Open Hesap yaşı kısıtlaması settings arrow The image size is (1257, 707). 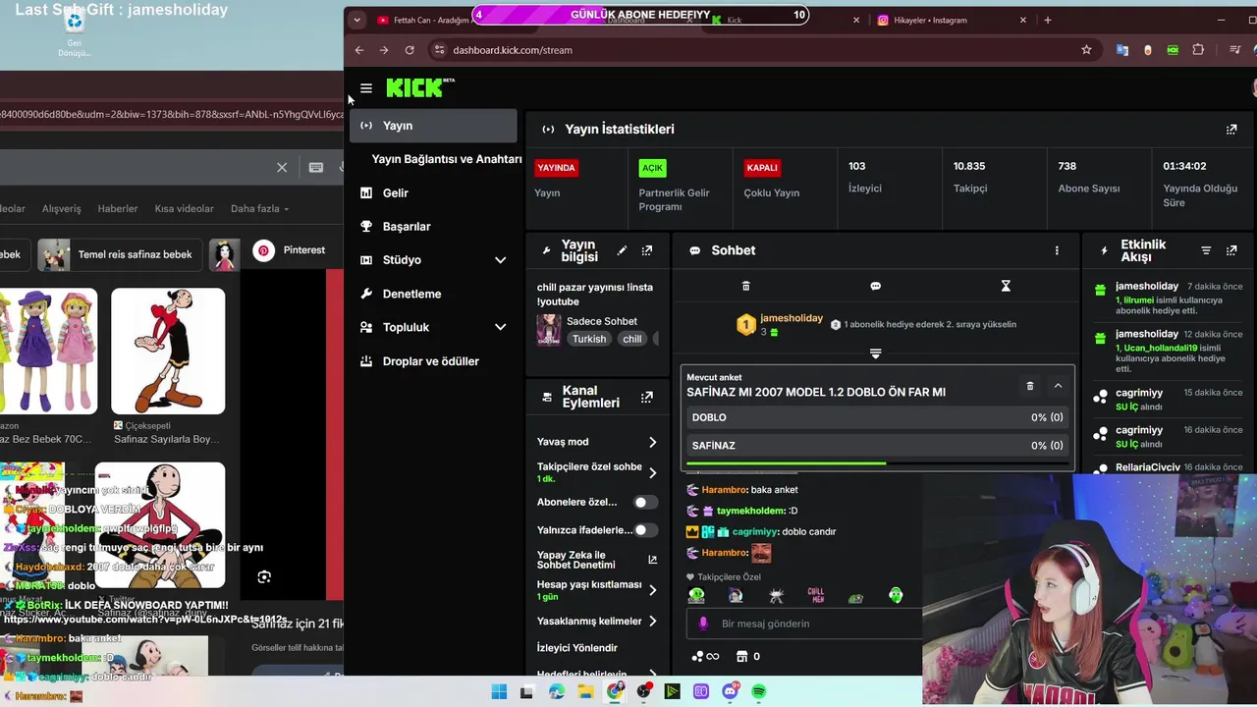[652, 590]
